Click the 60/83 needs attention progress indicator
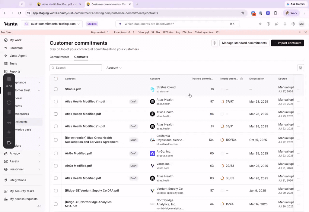 [227, 178]
